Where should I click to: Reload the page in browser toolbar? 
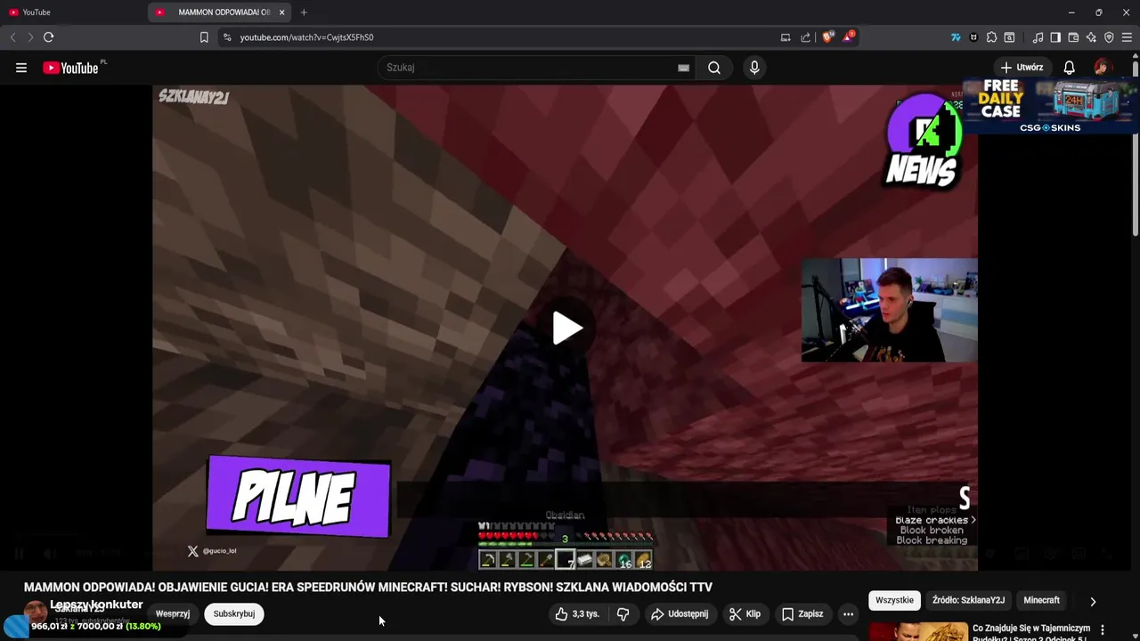49,37
